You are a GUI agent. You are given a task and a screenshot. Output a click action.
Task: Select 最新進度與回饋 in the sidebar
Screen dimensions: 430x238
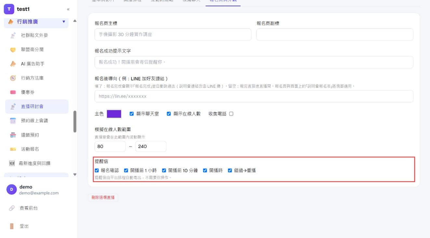[x=37, y=163]
